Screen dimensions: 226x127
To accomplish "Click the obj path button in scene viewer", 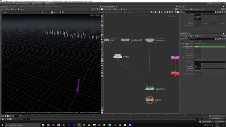I will (x=8, y=9).
